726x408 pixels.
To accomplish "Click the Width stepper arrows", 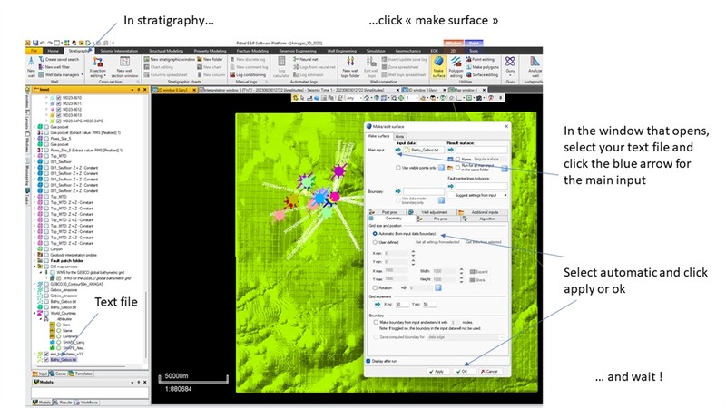I will tap(461, 271).
